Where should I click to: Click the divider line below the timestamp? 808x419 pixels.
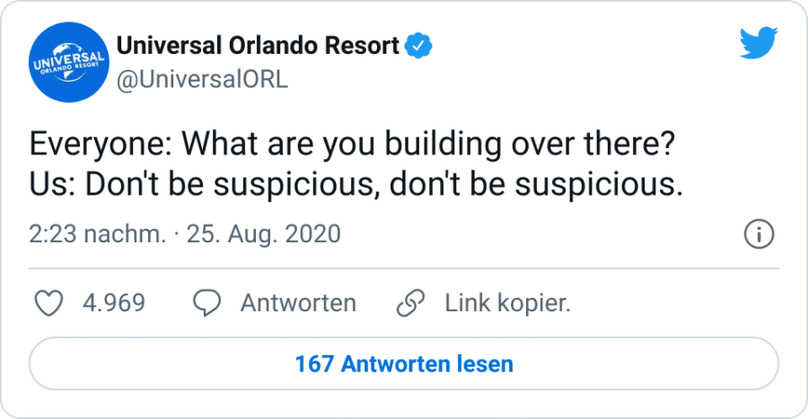404,266
